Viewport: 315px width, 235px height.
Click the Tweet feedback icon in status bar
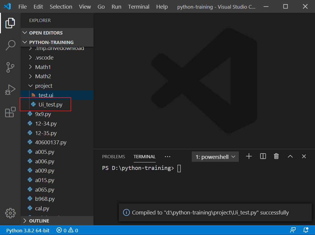(293, 230)
